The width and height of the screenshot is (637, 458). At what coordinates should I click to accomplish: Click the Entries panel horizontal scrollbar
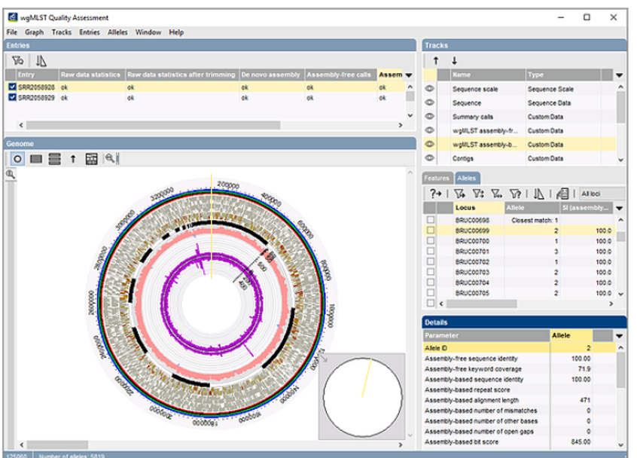(153, 125)
